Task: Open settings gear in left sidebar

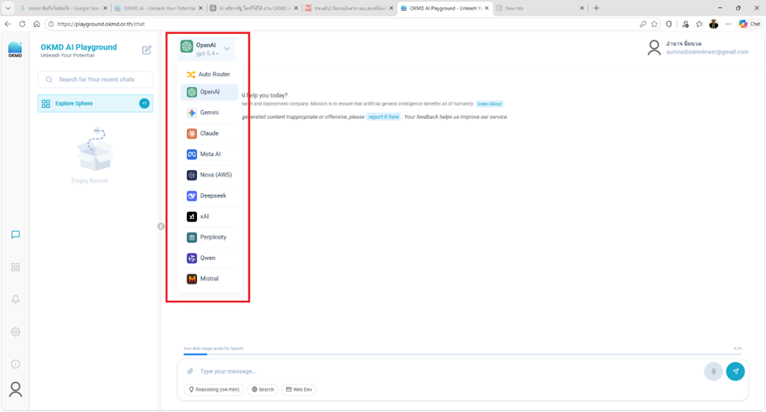Action: [x=16, y=332]
